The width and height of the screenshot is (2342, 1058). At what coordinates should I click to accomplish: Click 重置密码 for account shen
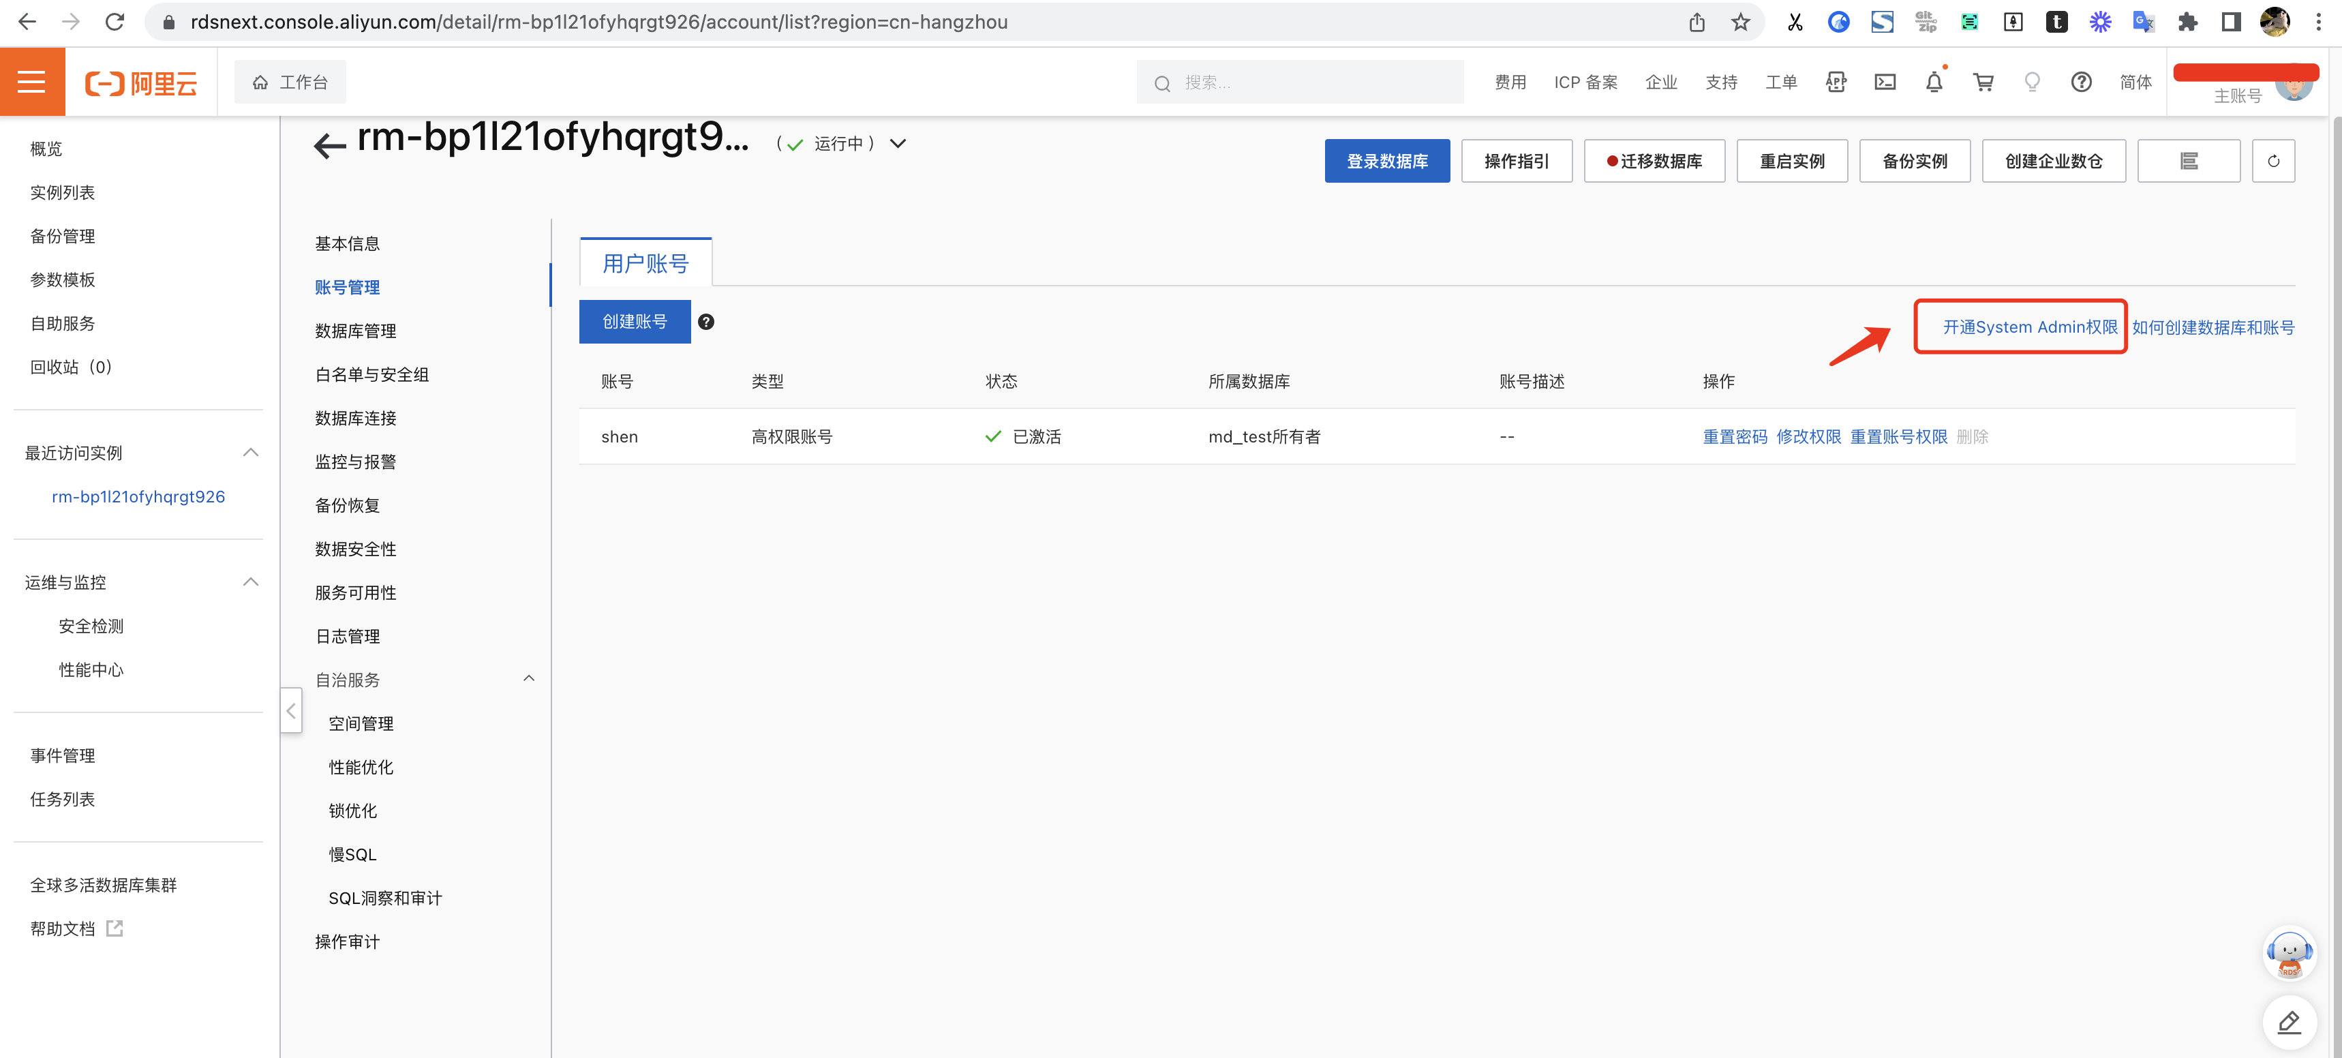pyautogui.click(x=1734, y=436)
